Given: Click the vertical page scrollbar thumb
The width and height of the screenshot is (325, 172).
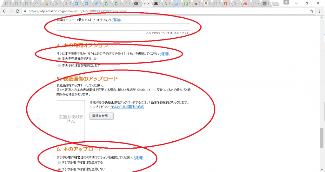Looking at the screenshot, I should (x=322, y=138).
